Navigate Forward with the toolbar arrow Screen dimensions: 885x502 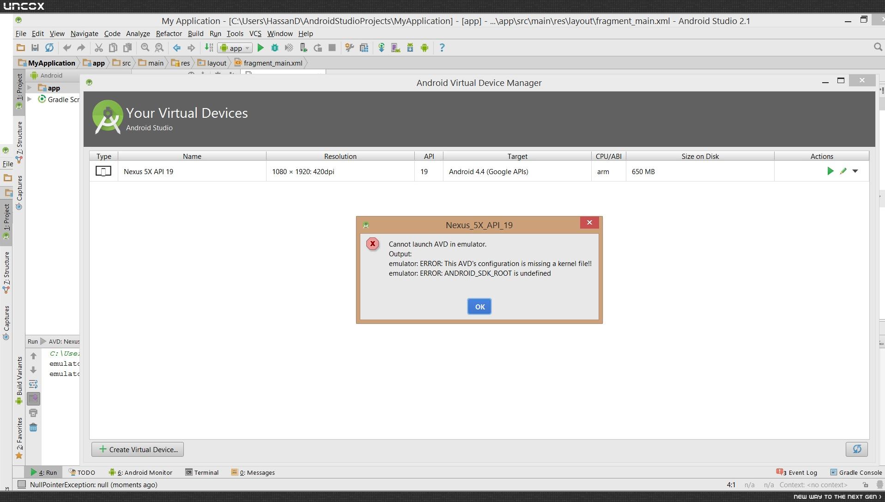tap(191, 48)
